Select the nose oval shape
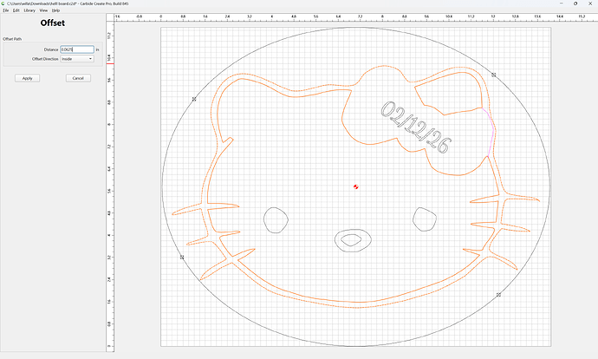Image resolution: width=598 pixels, height=359 pixels. tap(353, 240)
